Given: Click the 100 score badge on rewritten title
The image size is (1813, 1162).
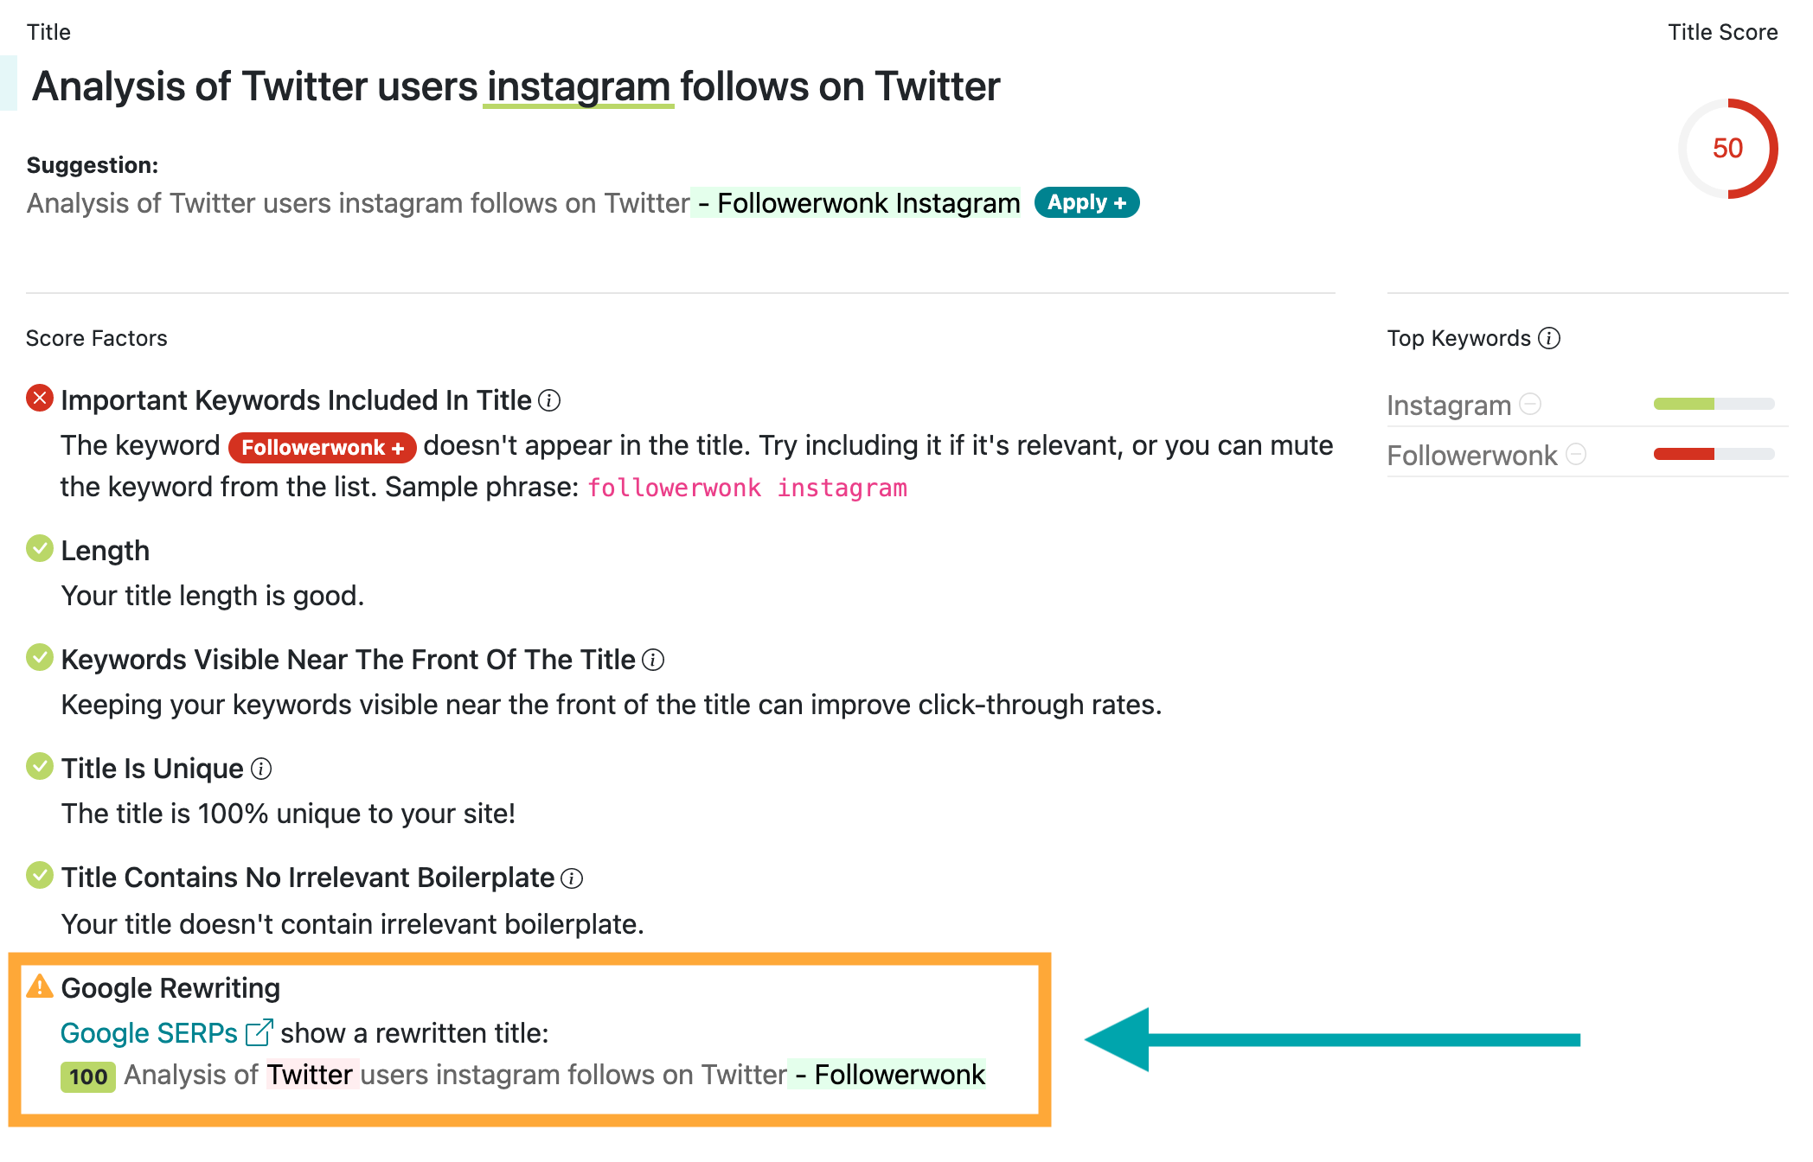Looking at the screenshot, I should coord(88,1076).
